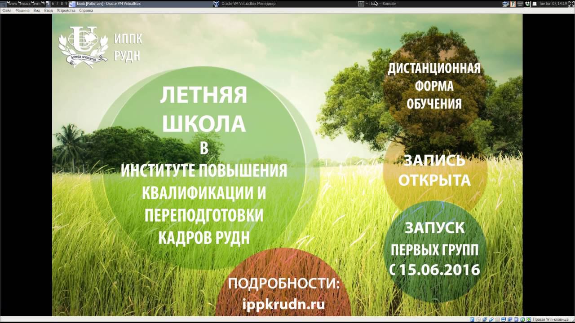Switch to workspace 5
Viewport: 575px width, 323px height.
(x=48, y=4)
